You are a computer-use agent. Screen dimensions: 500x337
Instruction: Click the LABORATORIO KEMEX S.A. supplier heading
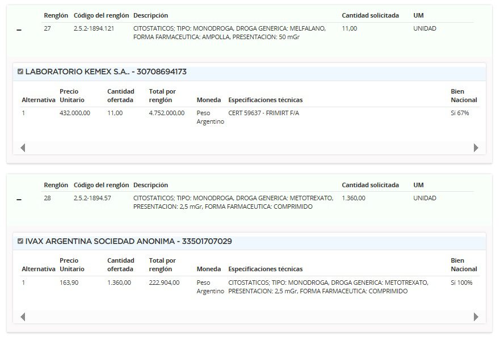(106, 72)
